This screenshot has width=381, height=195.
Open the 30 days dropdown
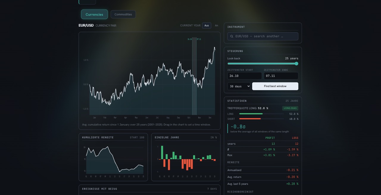click(x=239, y=86)
